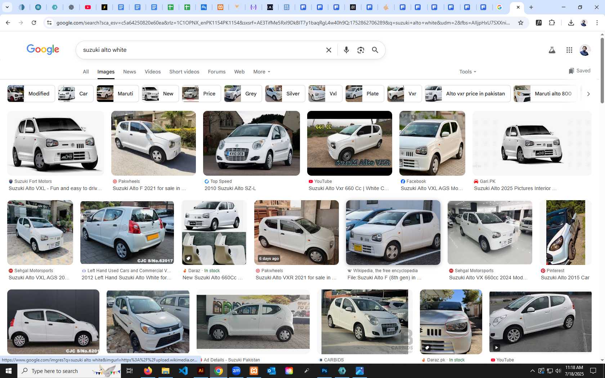
Task: Switch to the Short videos tab
Action: coord(184,72)
